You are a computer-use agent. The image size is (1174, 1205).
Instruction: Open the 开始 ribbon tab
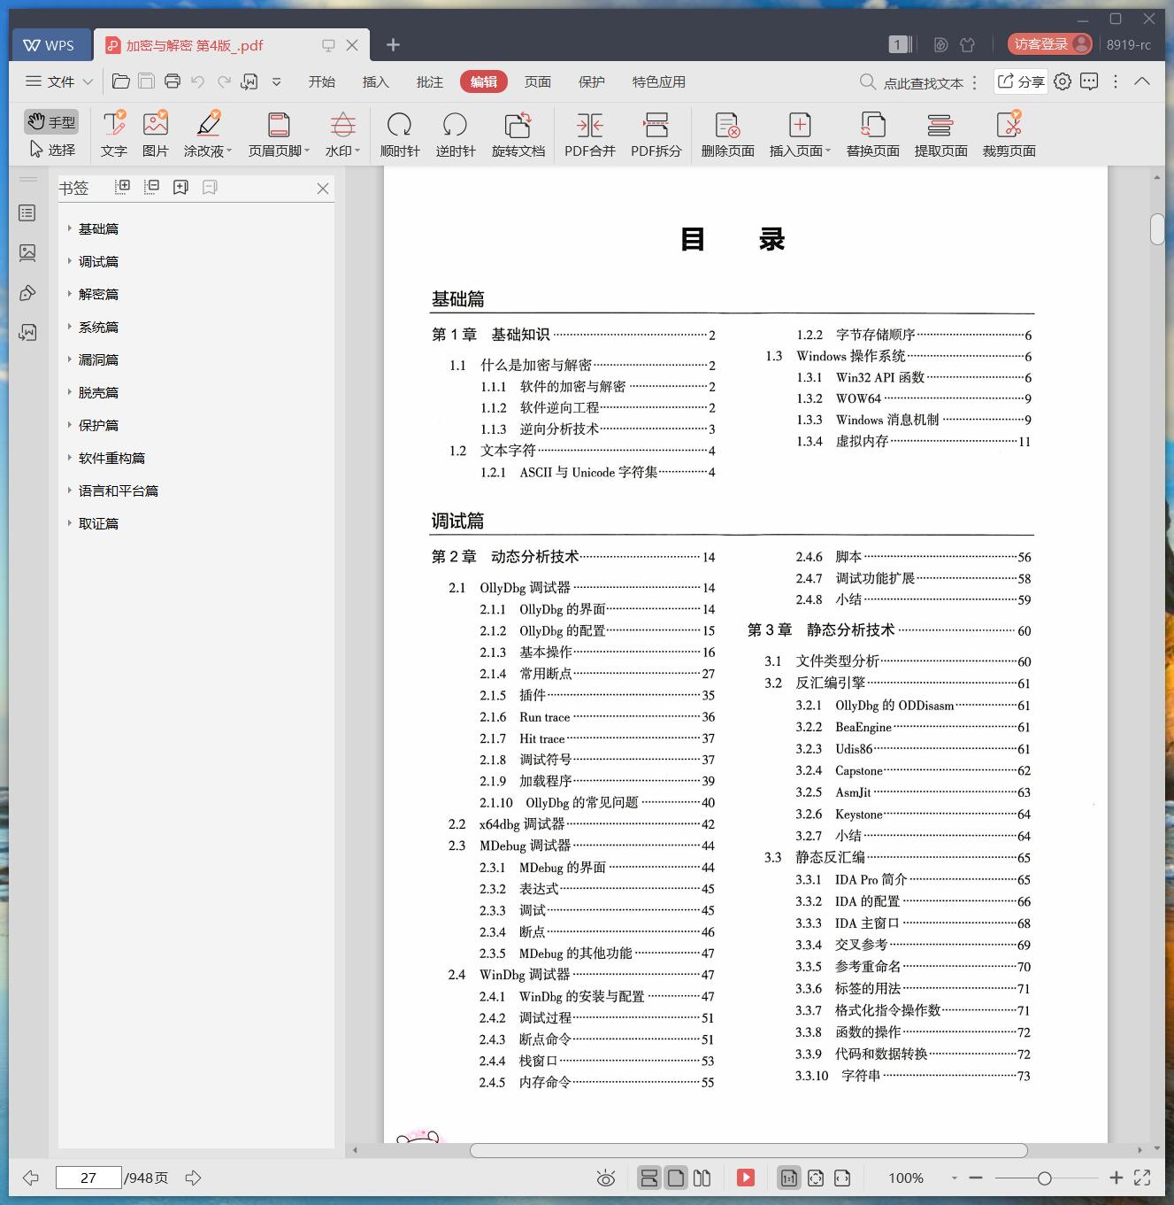click(321, 81)
